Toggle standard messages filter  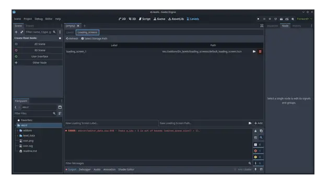(x=258, y=145)
